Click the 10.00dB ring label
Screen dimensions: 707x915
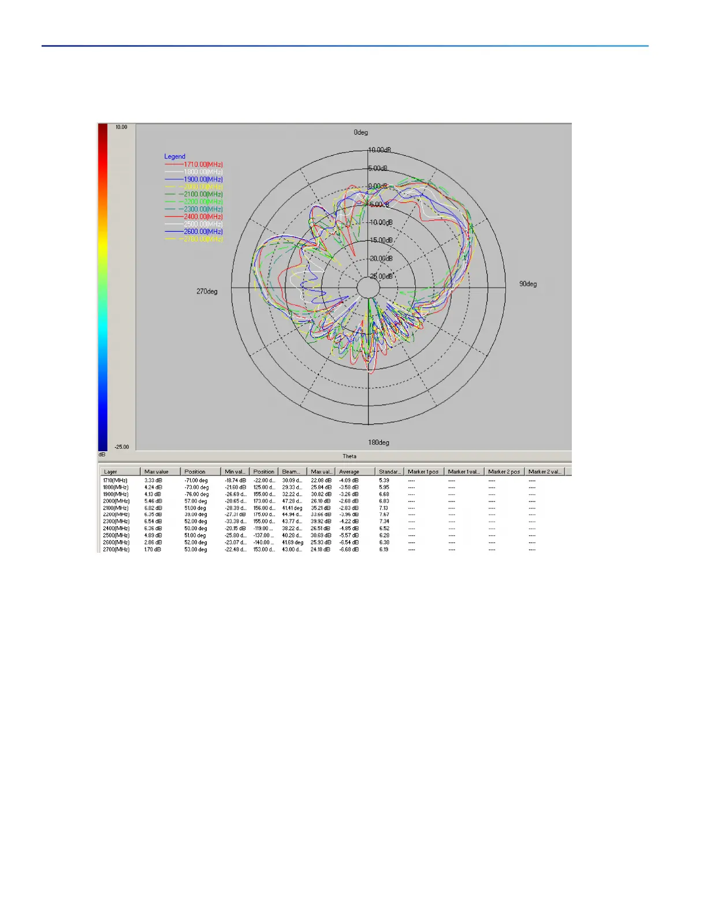(380, 150)
